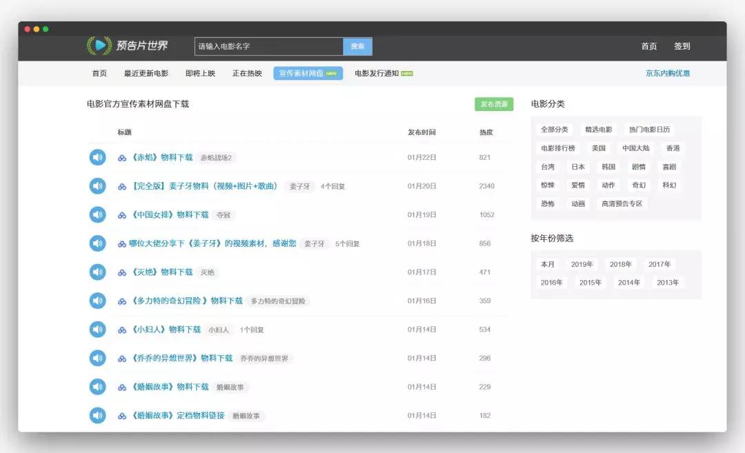The height and width of the screenshot is (453, 745).
Task: Filter movies by 2018年
Action: click(x=622, y=264)
